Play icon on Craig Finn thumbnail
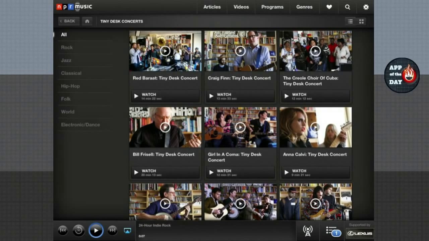The image size is (429, 241). click(240, 51)
